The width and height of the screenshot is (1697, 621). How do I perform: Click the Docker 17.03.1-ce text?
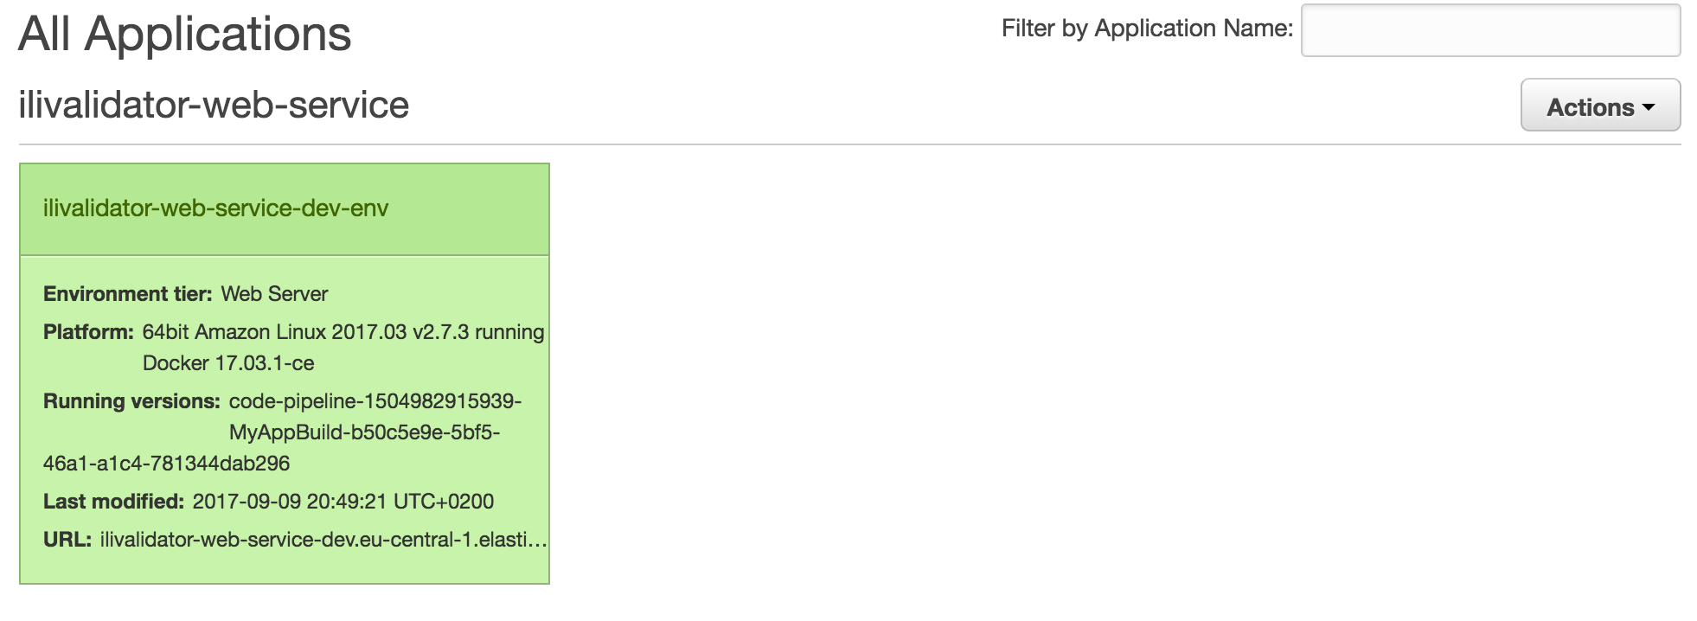228,363
